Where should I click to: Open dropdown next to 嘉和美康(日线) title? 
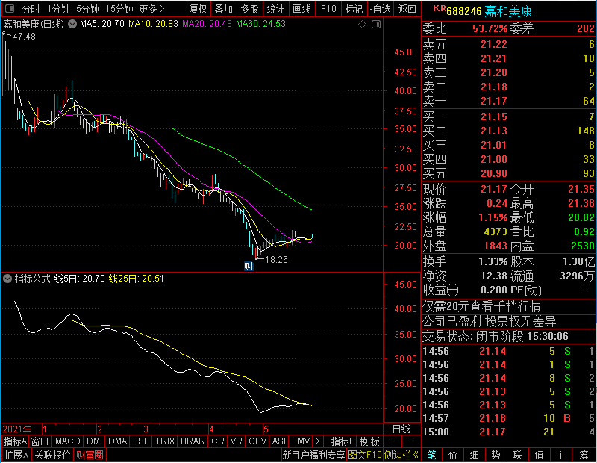tap(72, 25)
